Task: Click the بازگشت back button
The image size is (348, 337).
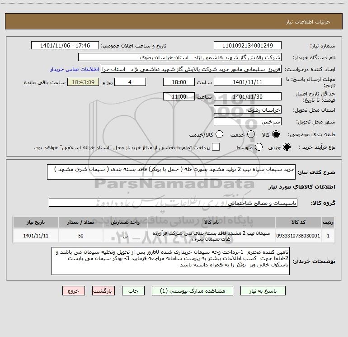Action: (x=103, y=291)
